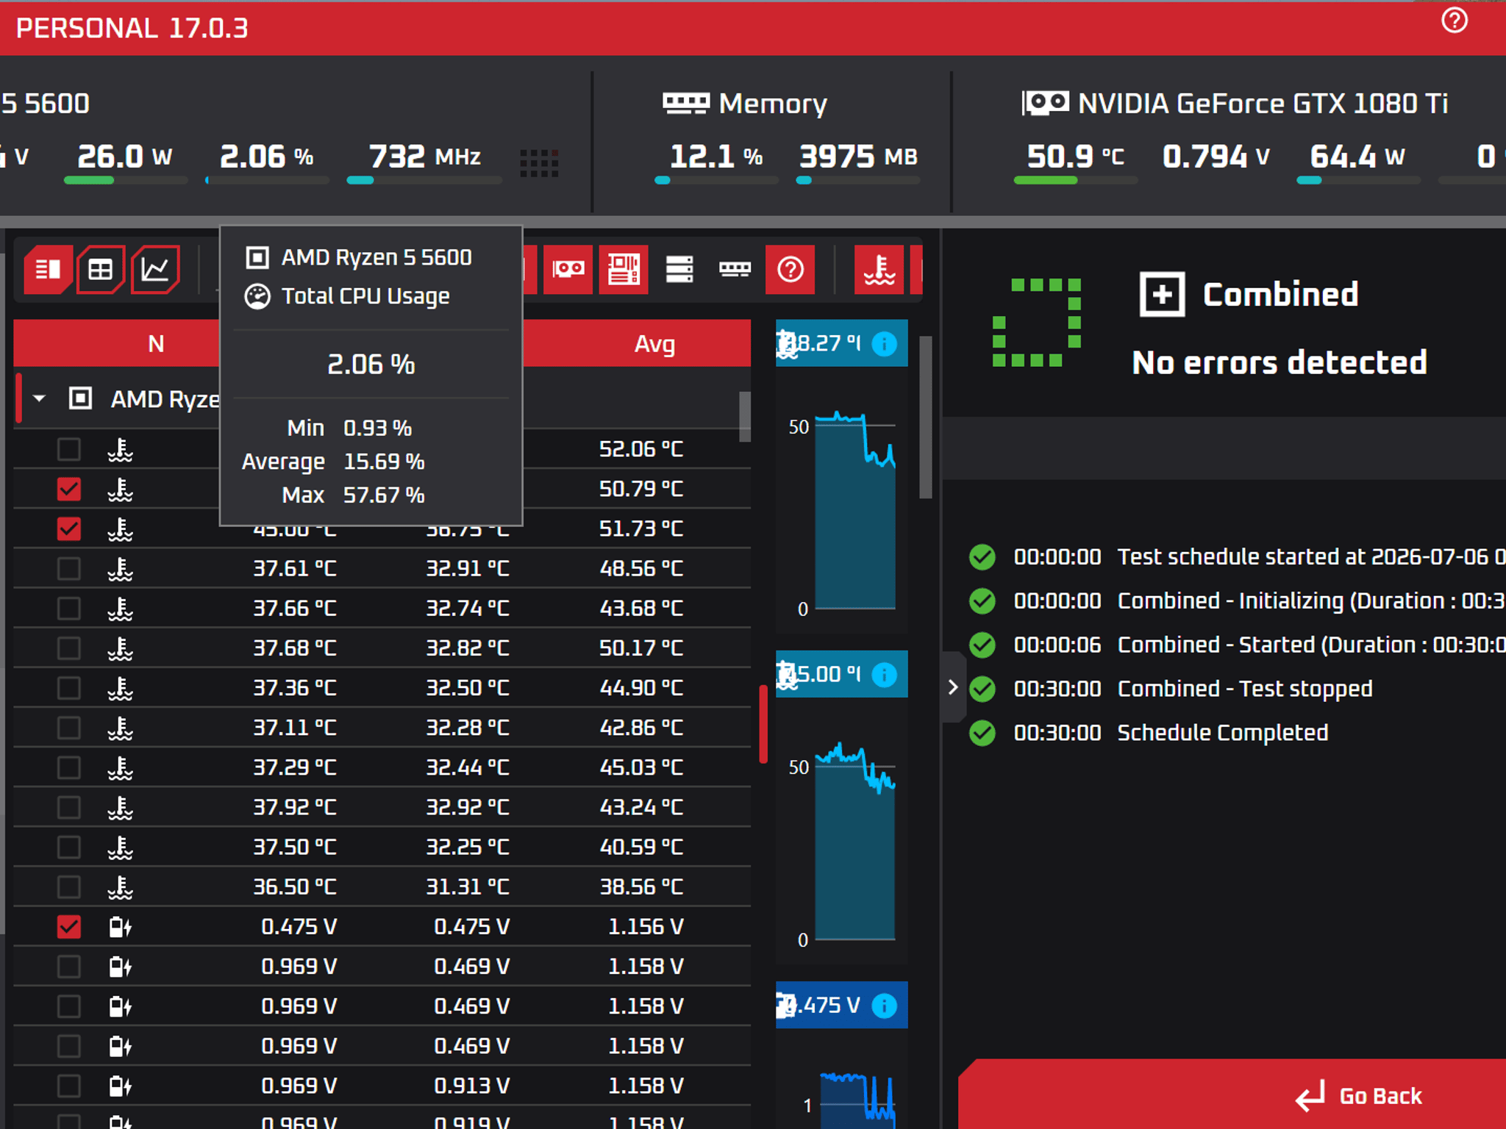1506x1129 pixels.
Task: Toggle the motherboard sensor filter icon
Action: pos(623,270)
